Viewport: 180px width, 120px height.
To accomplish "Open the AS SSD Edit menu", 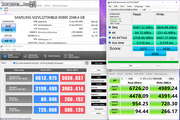I will (116, 6).
